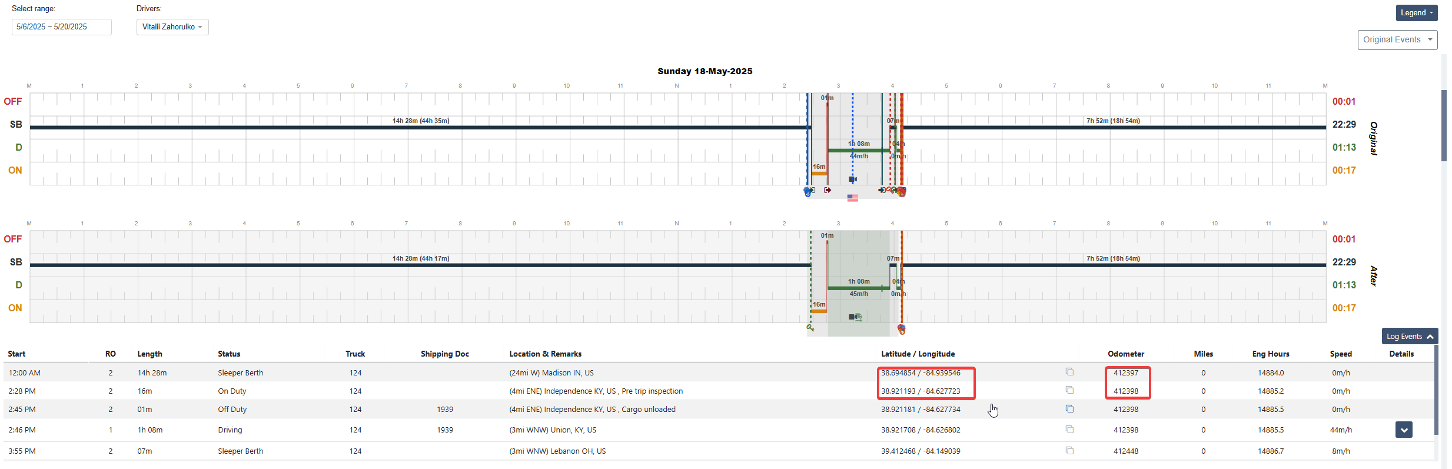Click the 7h 52m Sleeper Berth segment in the After graph
The height and width of the screenshot is (469, 1452).
click(x=1114, y=265)
